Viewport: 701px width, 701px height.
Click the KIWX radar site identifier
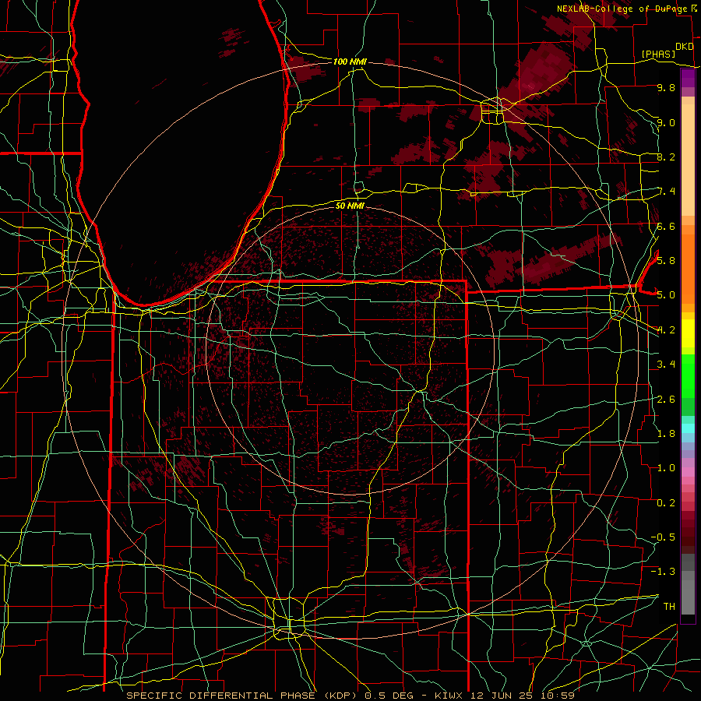(449, 696)
